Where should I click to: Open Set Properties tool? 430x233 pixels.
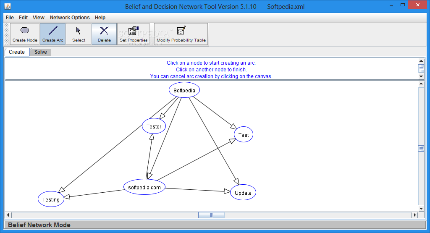[x=134, y=34]
